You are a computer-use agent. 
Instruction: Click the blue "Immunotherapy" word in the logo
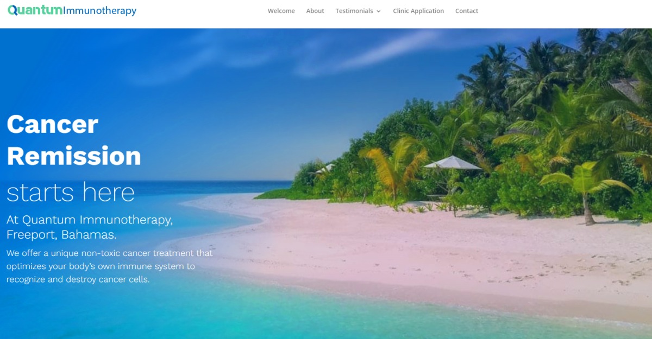(x=100, y=11)
